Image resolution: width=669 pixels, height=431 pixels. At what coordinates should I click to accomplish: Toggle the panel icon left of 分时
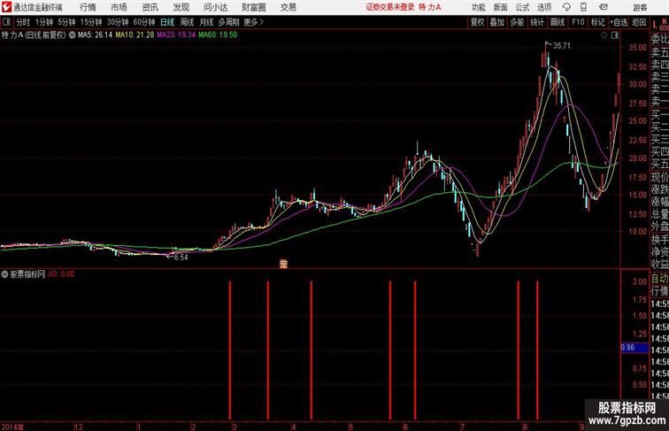(x=6, y=22)
